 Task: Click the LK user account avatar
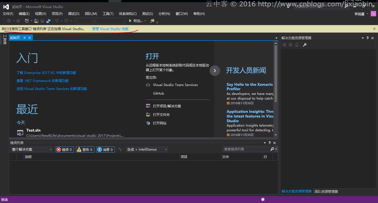[x=373, y=14]
